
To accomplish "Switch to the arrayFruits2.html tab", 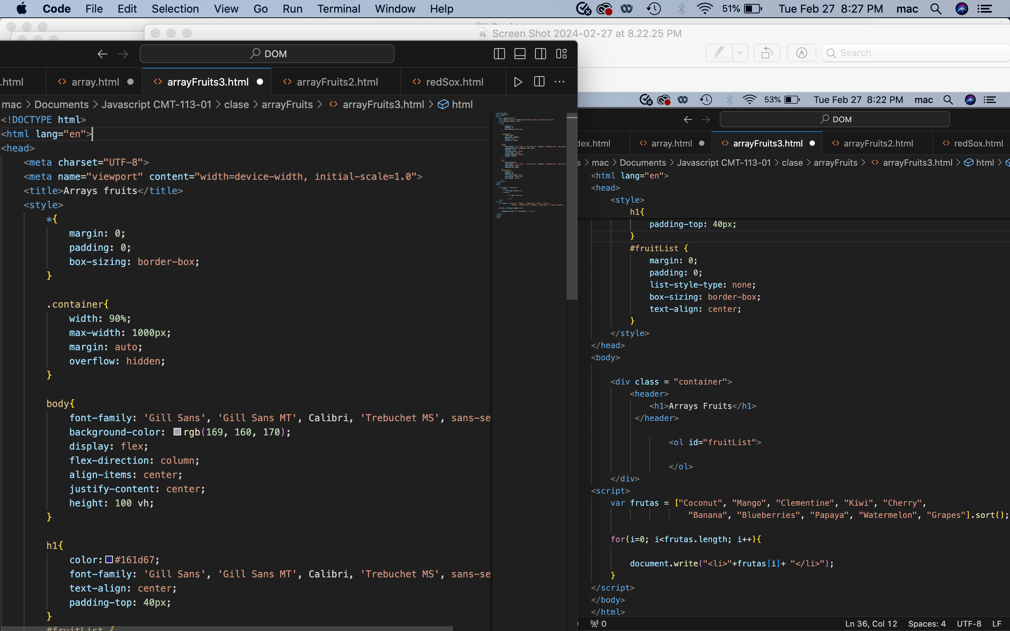I will pyautogui.click(x=337, y=82).
